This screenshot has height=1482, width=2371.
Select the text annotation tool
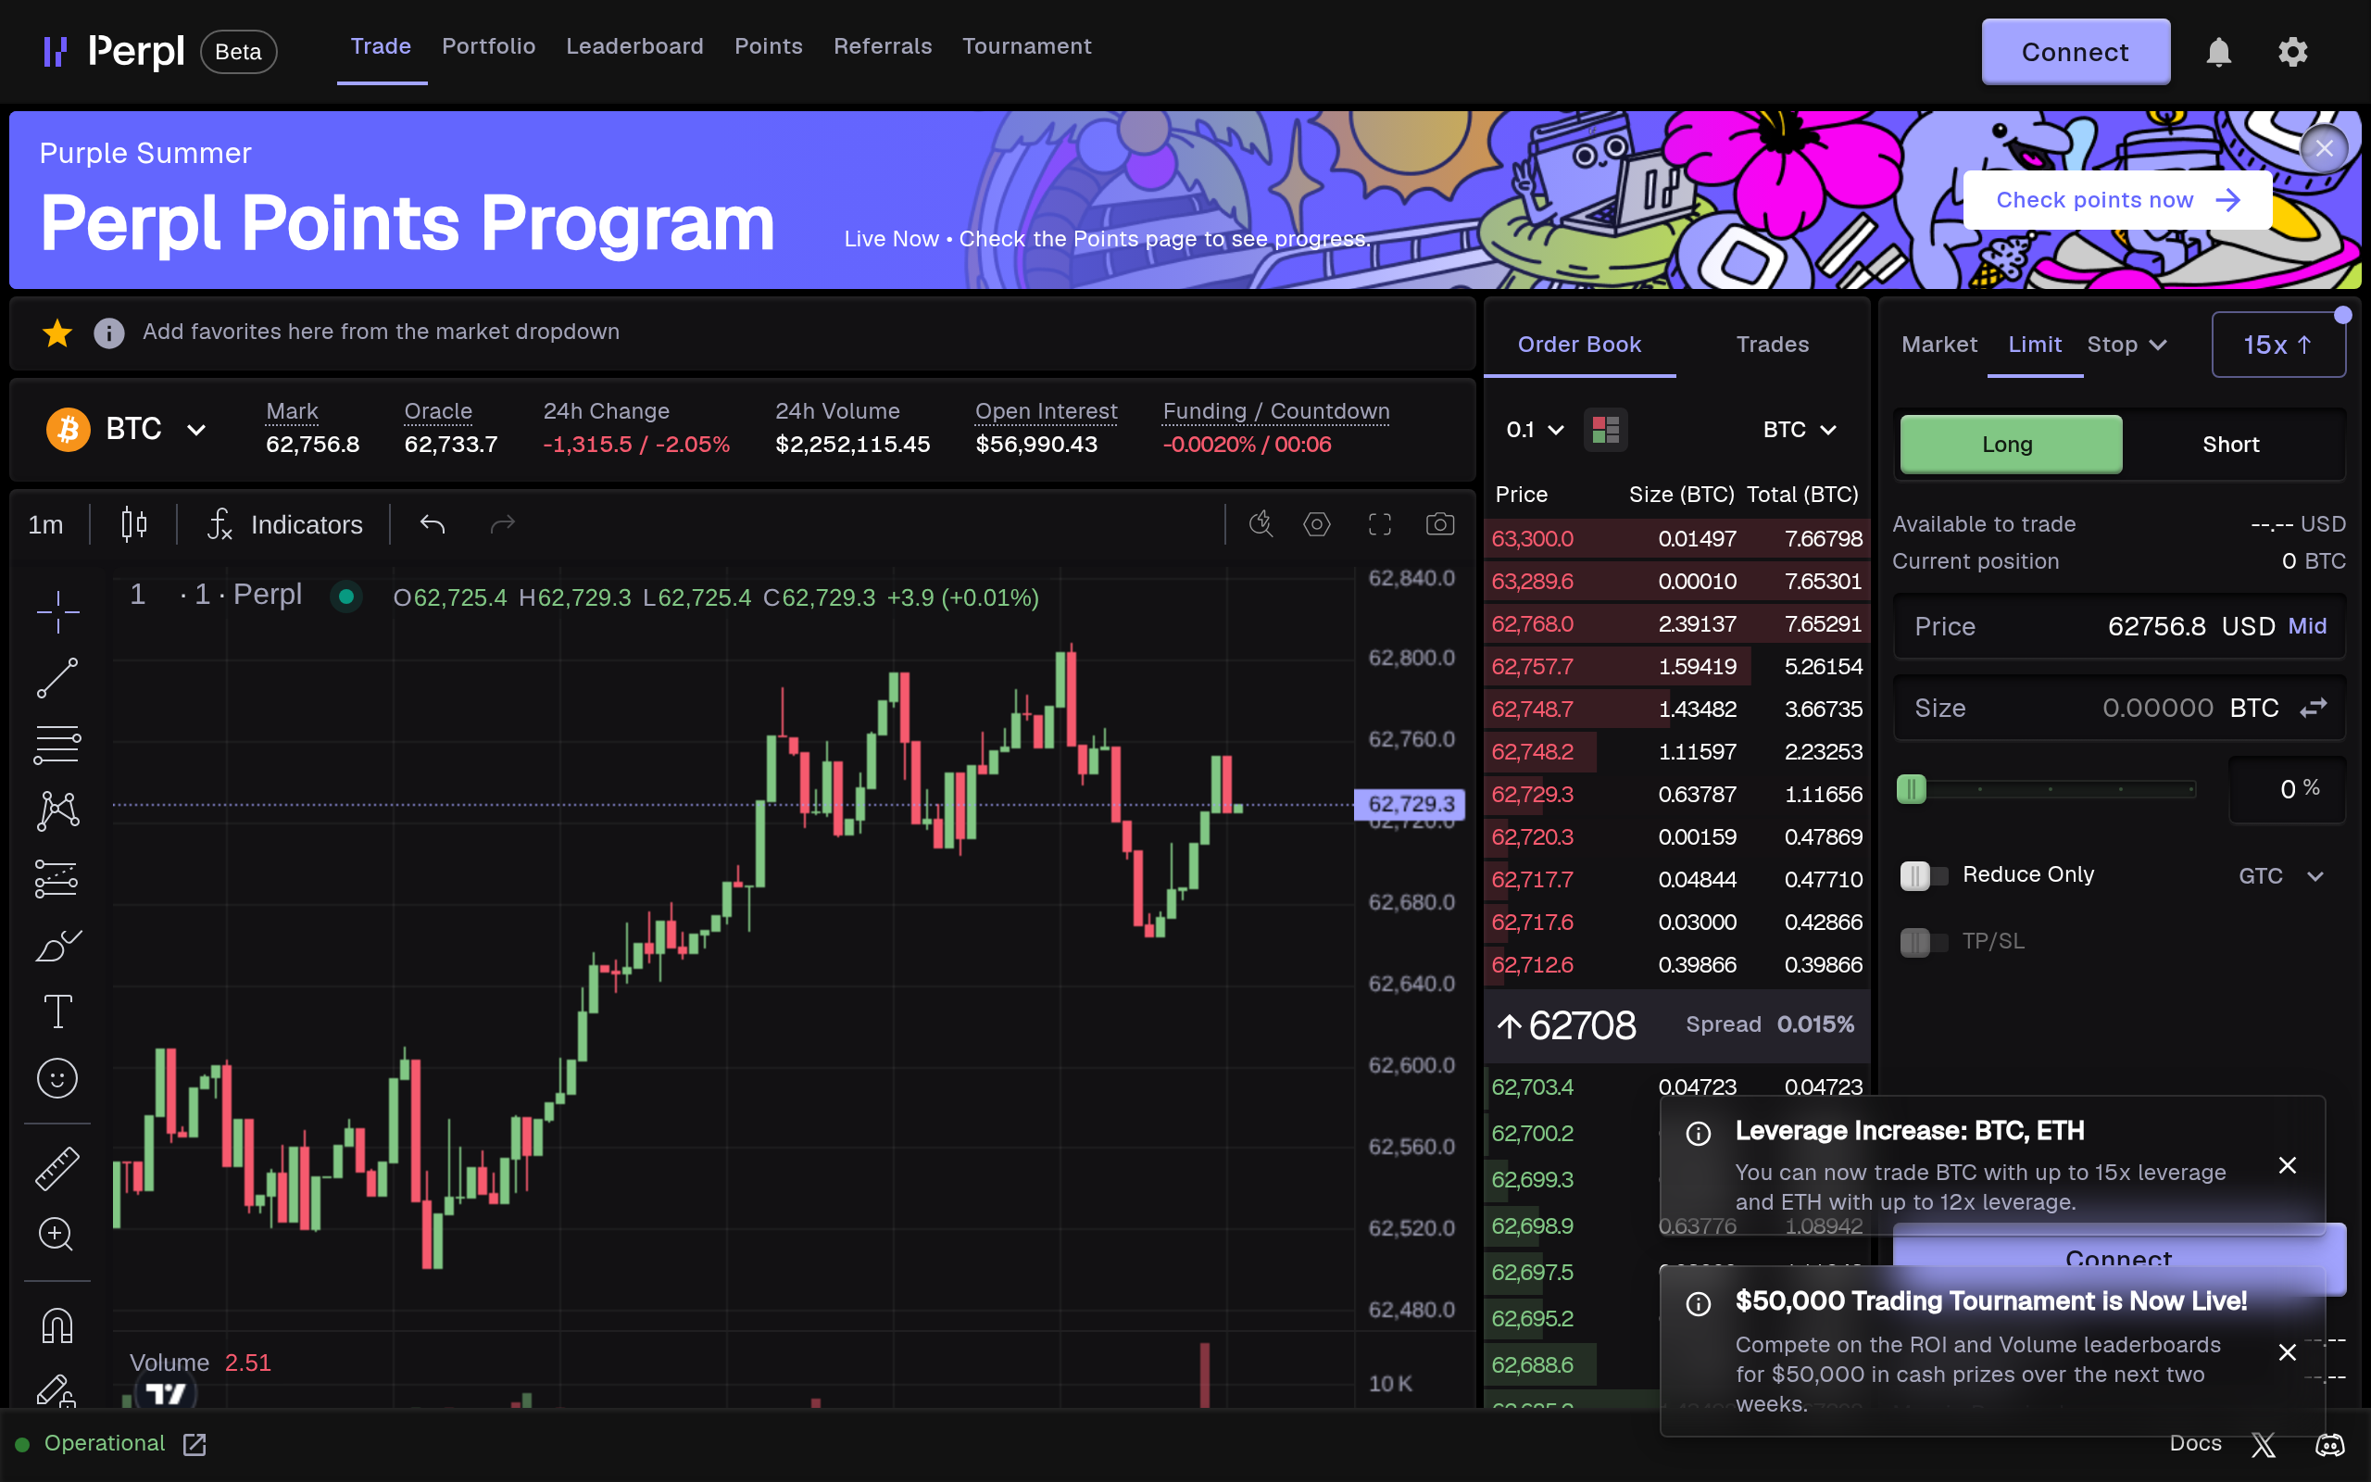tap(57, 1011)
